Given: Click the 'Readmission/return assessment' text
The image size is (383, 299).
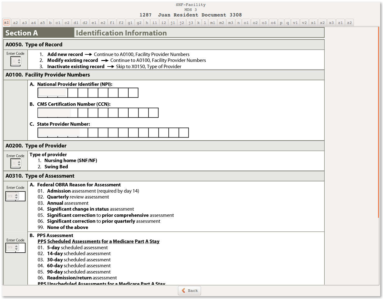Looking at the screenshot, I should pyautogui.click(x=82, y=278).
